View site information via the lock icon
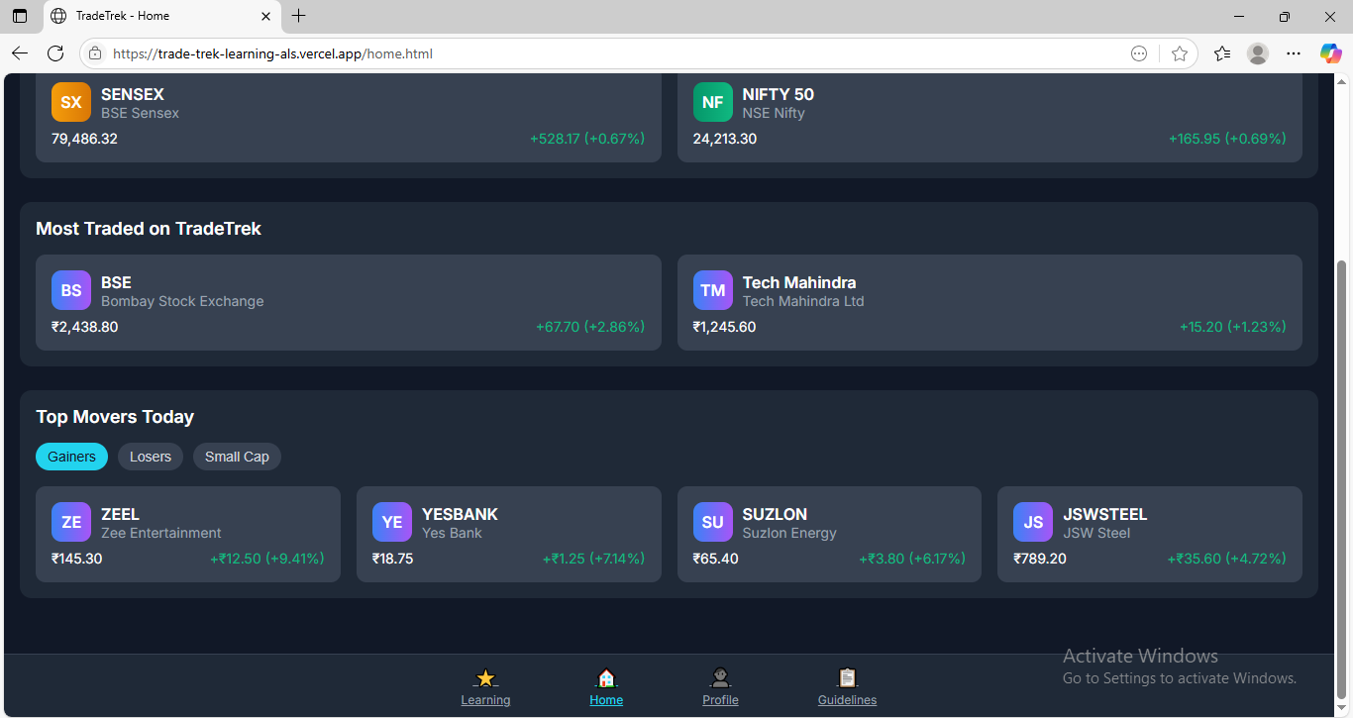This screenshot has height=718, width=1353. click(x=95, y=53)
